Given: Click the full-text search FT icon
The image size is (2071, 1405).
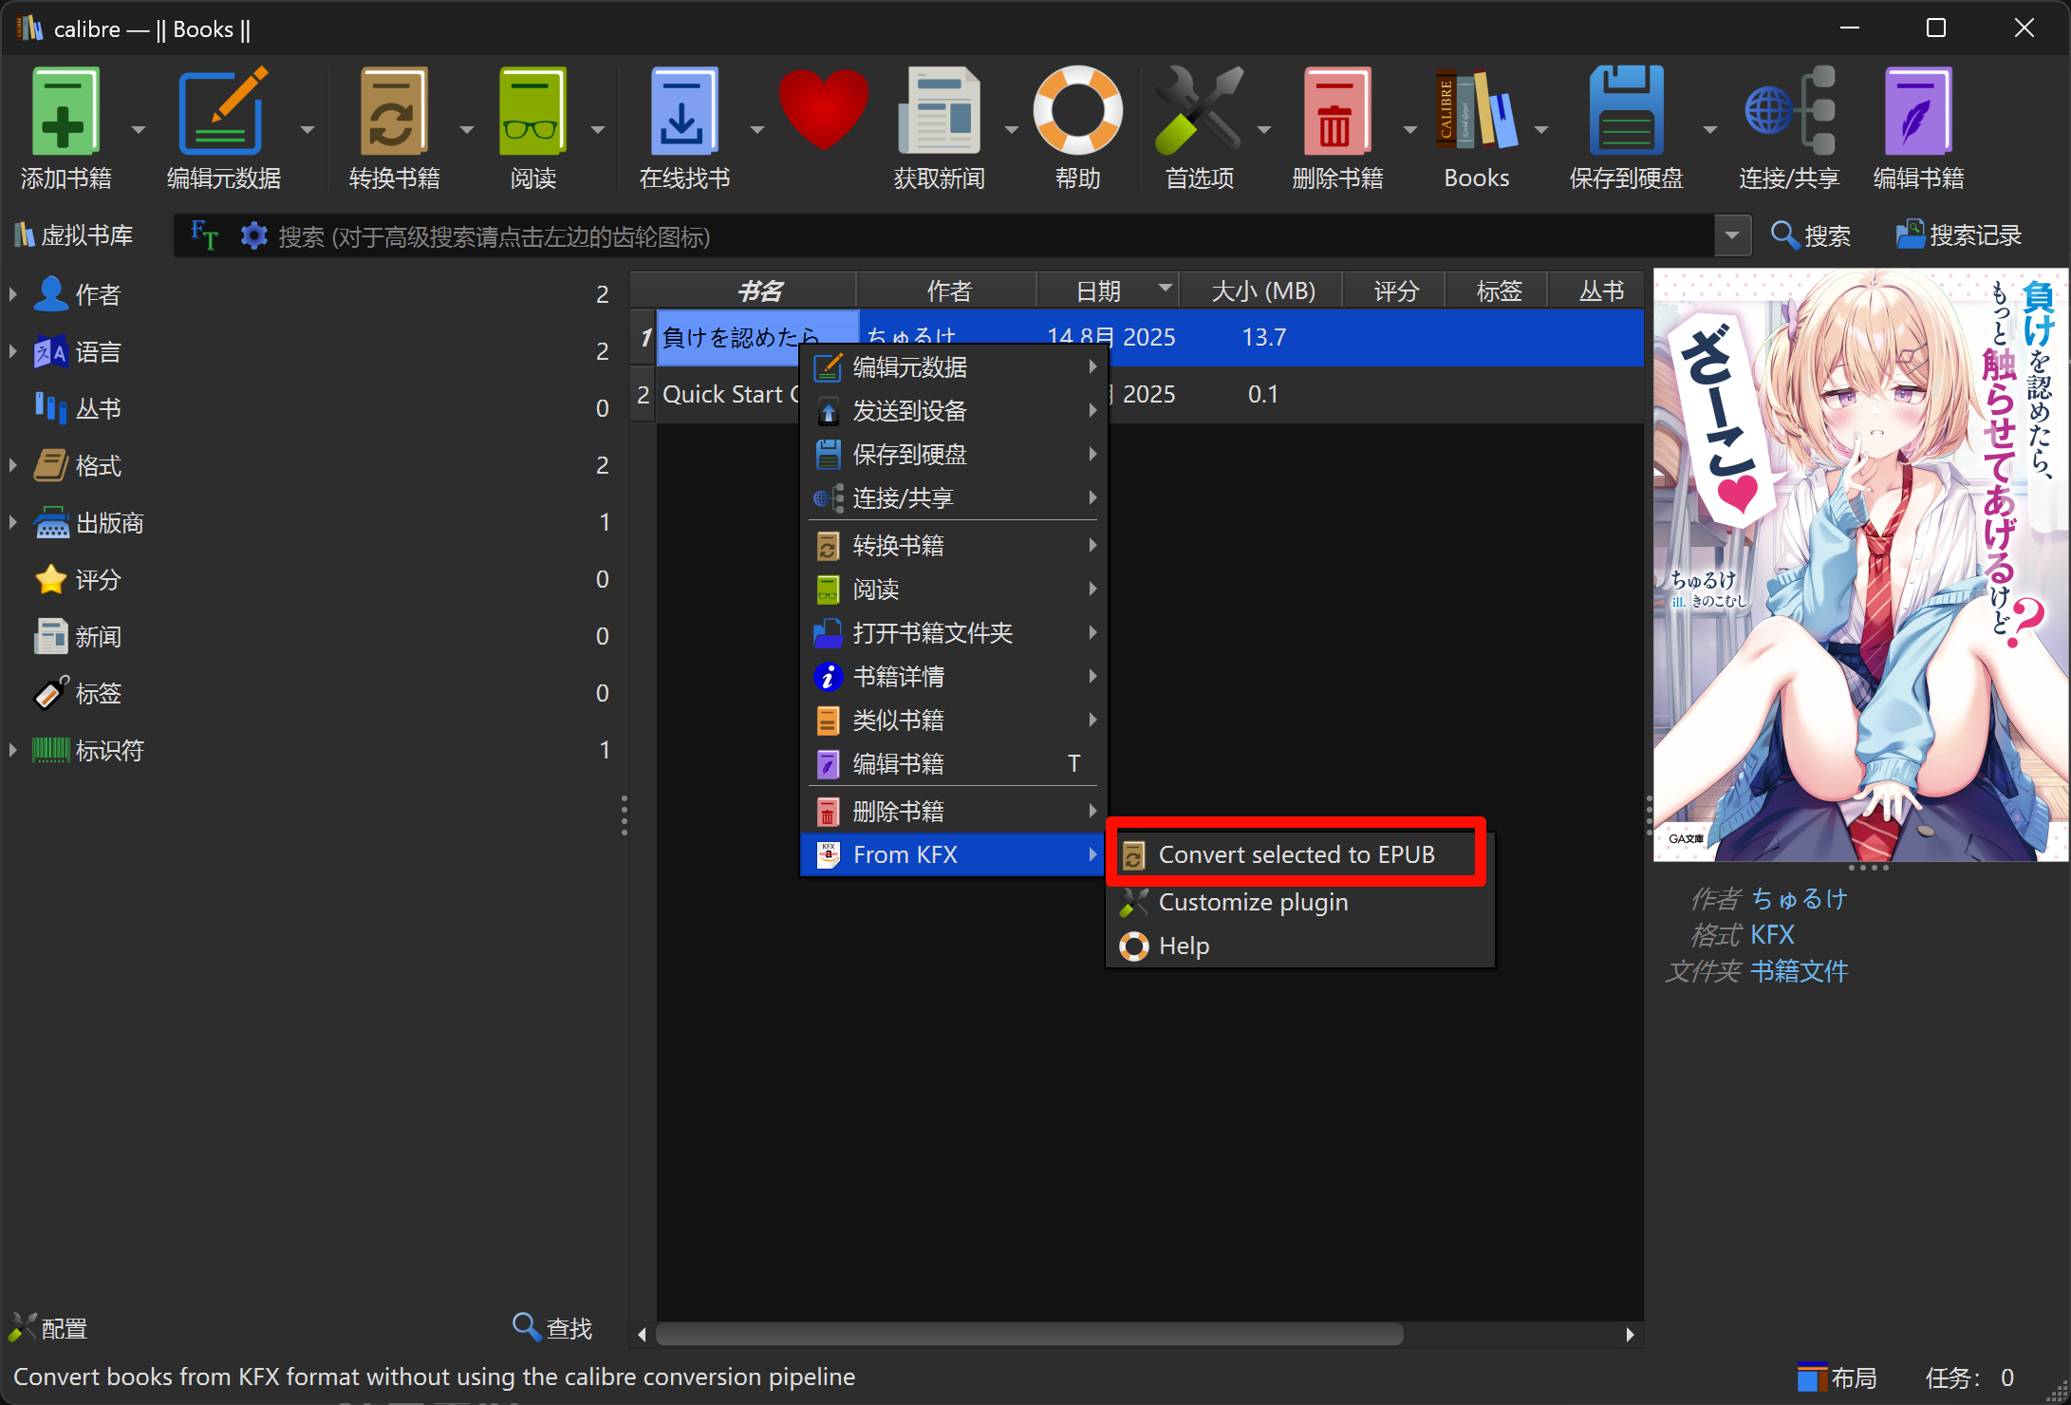Looking at the screenshot, I should tap(203, 234).
